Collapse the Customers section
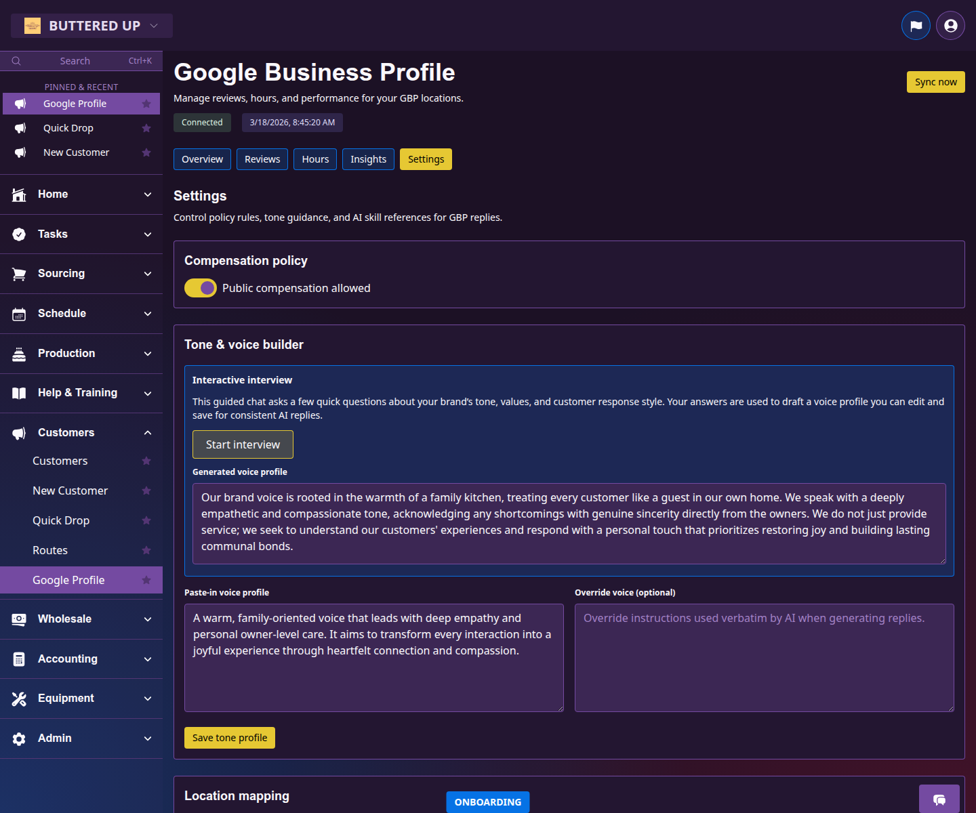Image resolution: width=976 pixels, height=813 pixels. (148, 432)
